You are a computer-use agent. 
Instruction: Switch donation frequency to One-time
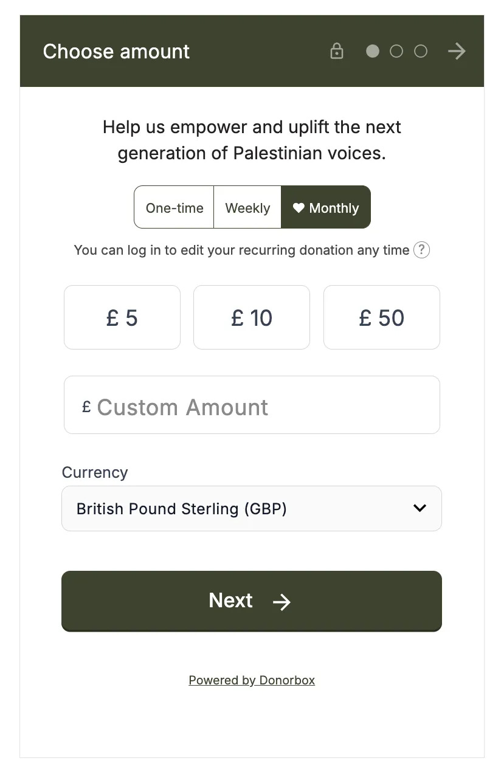174,207
